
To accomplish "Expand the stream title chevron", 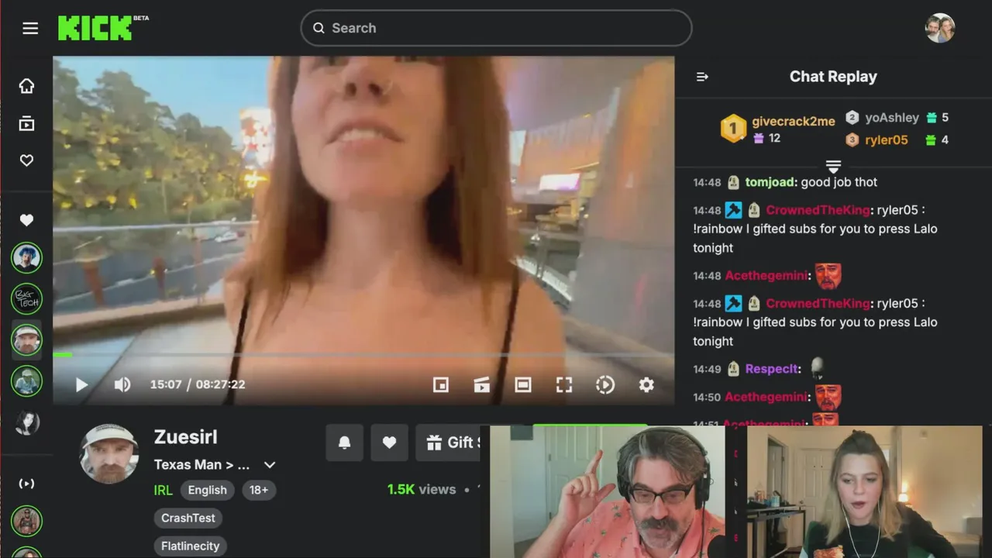I will [x=270, y=465].
